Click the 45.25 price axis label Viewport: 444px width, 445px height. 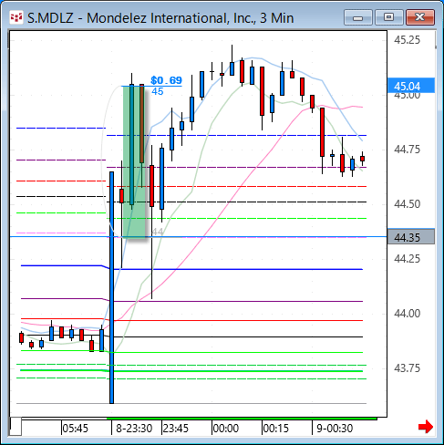(407, 40)
